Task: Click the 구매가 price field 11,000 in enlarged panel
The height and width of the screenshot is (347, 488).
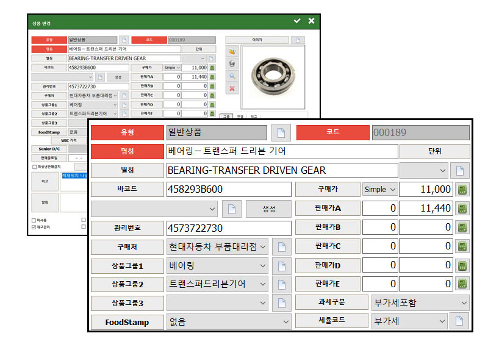Action: tap(426, 190)
